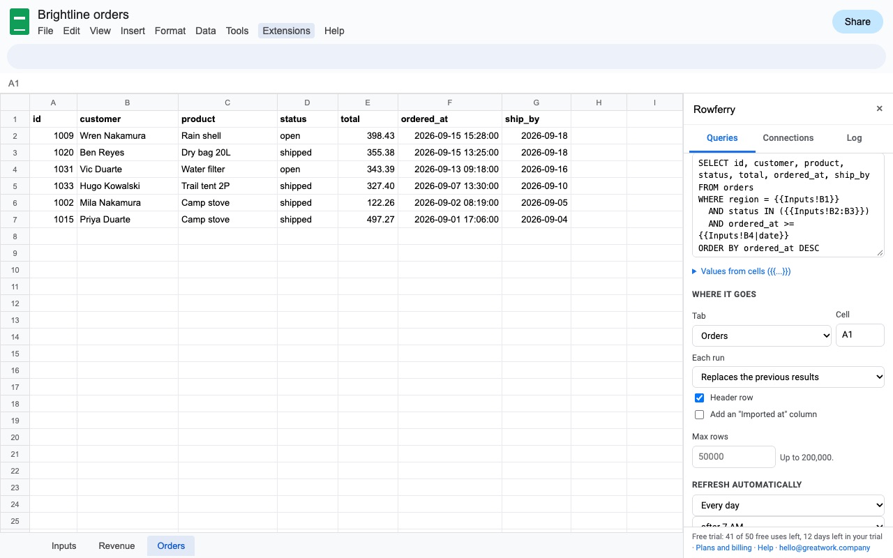Image resolution: width=893 pixels, height=558 pixels.
Task: Click the cell with order id 1031
Action: point(53,169)
